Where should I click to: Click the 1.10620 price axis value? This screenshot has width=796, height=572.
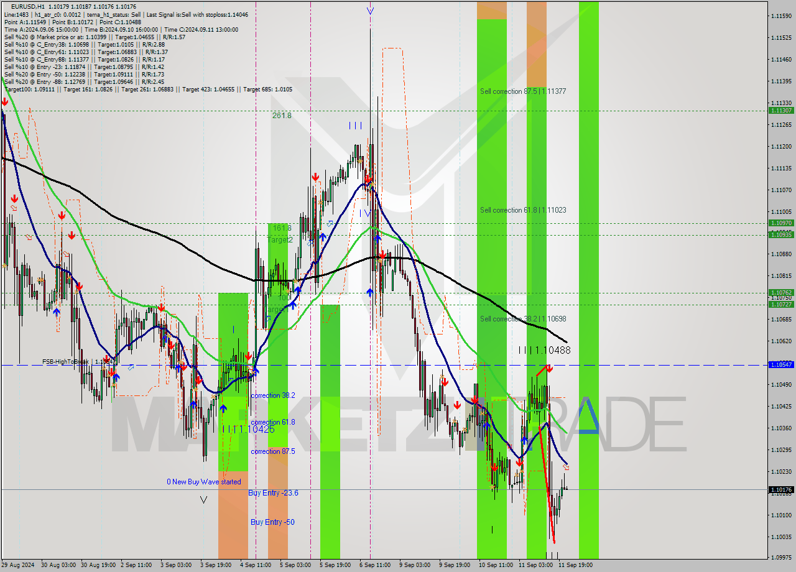click(x=781, y=341)
